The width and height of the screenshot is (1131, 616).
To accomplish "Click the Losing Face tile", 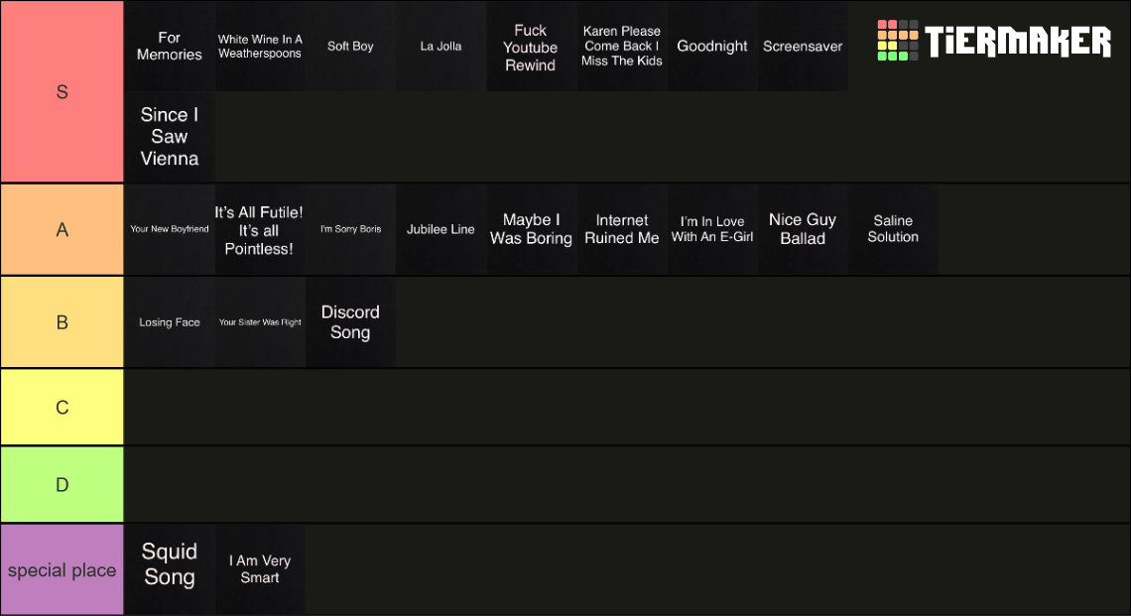I will coord(170,321).
